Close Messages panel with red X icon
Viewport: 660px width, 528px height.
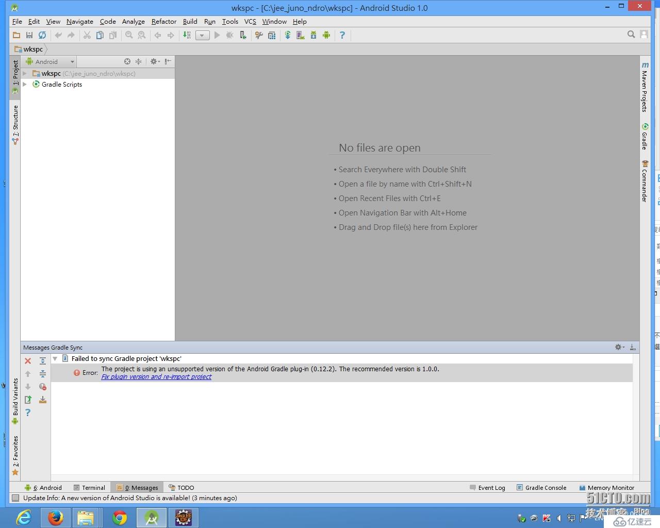pyautogui.click(x=28, y=361)
